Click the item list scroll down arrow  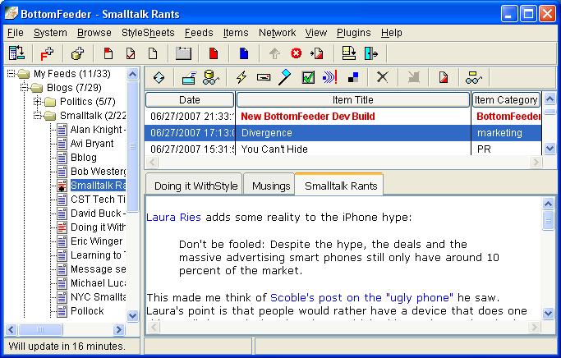click(x=550, y=148)
